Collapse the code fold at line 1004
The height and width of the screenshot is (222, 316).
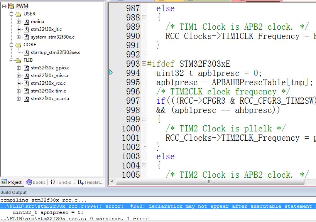pyautogui.click(x=144, y=165)
